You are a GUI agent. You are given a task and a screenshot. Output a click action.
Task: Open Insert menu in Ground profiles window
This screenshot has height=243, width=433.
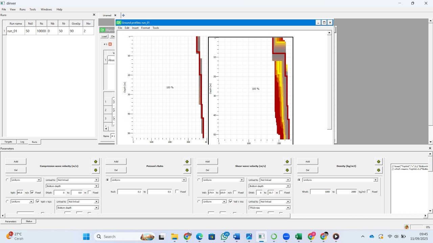point(135,28)
